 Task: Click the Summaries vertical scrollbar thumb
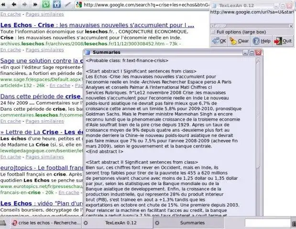click(258, 115)
